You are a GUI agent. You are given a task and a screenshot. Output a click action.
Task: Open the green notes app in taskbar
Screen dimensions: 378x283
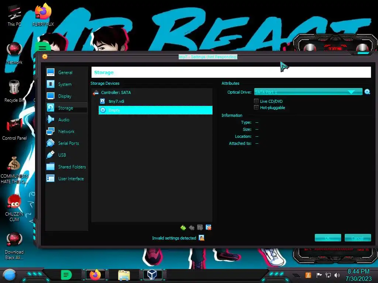[66, 275]
